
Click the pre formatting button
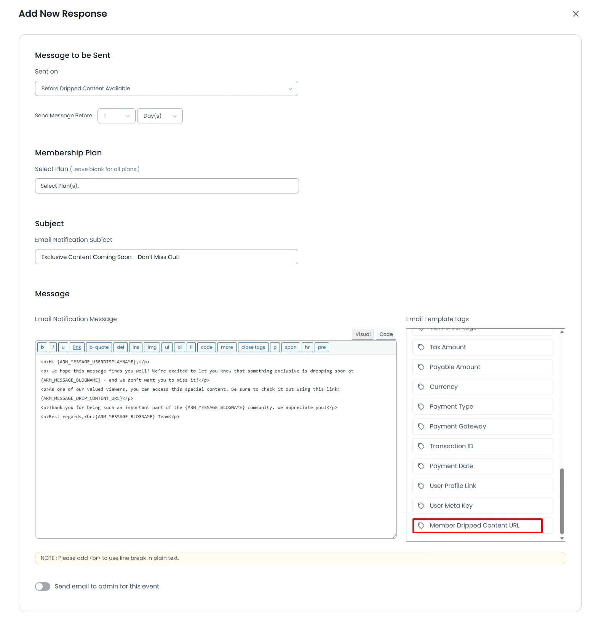coord(321,347)
